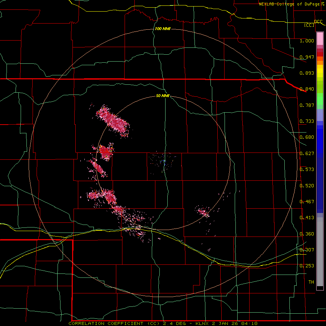Pick the light pink segment of the color bar
Screen dimensions: 326x326
click(320, 39)
